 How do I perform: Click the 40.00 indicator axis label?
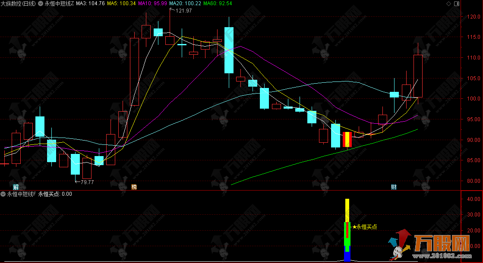pos(474,199)
